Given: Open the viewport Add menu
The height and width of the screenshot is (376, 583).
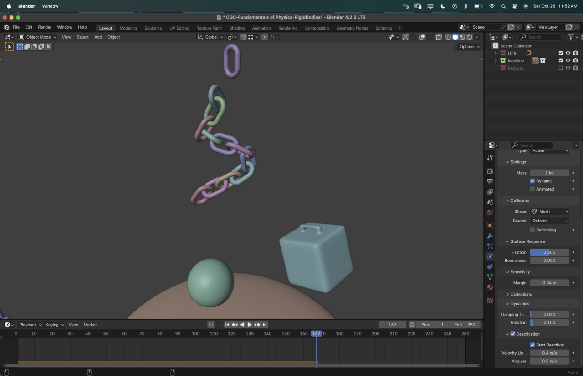Looking at the screenshot, I should [x=98, y=37].
